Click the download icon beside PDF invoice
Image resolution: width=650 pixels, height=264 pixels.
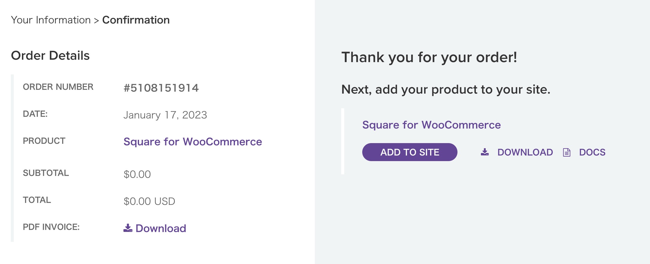[x=128, y=228]
